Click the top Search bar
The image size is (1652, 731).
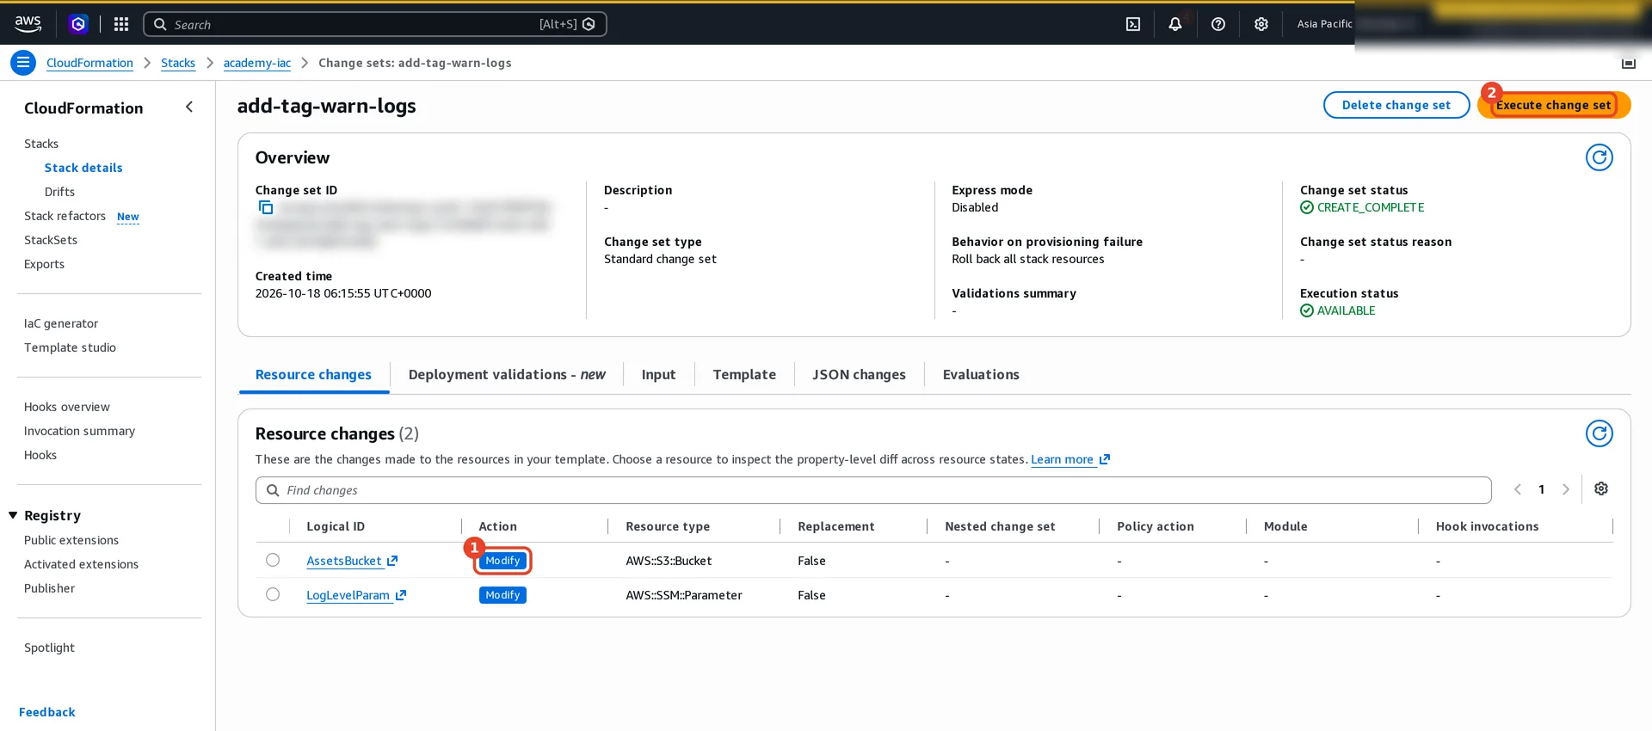click(x=375, y=24)
